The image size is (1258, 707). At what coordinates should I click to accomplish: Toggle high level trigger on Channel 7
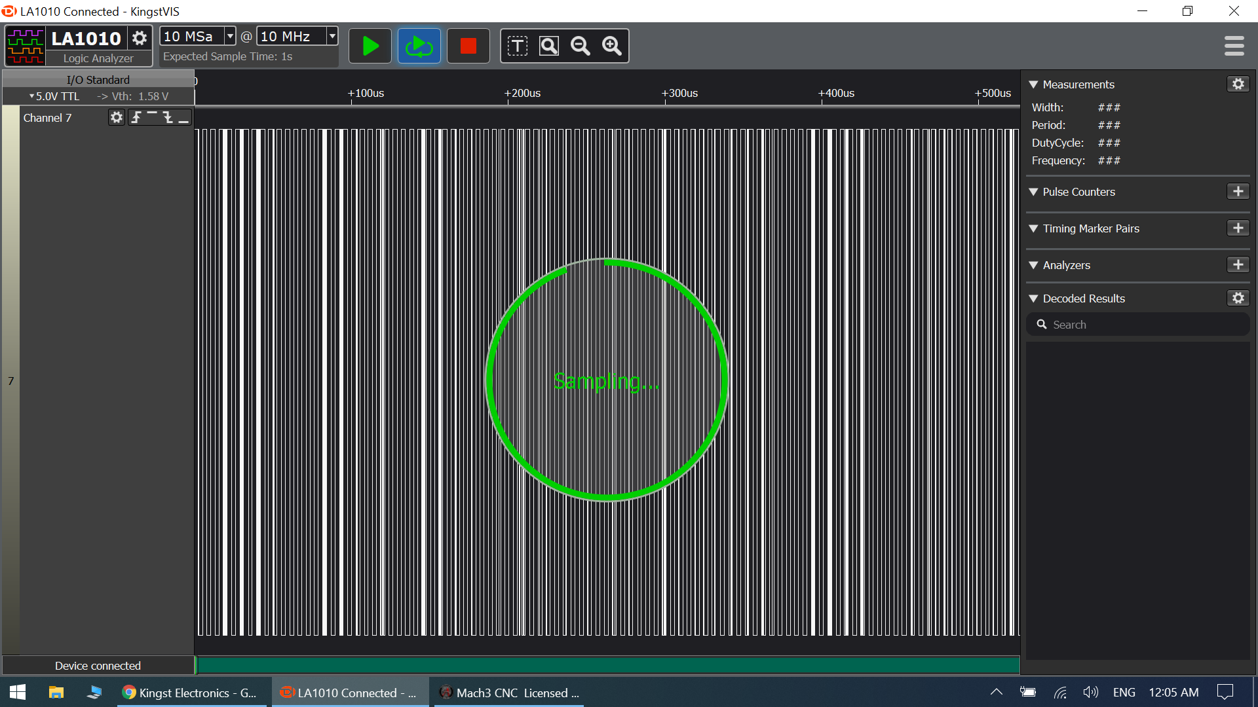[152, 116]
